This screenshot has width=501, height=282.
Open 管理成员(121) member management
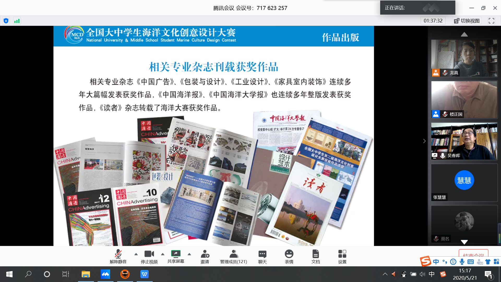tap(234, 256)
